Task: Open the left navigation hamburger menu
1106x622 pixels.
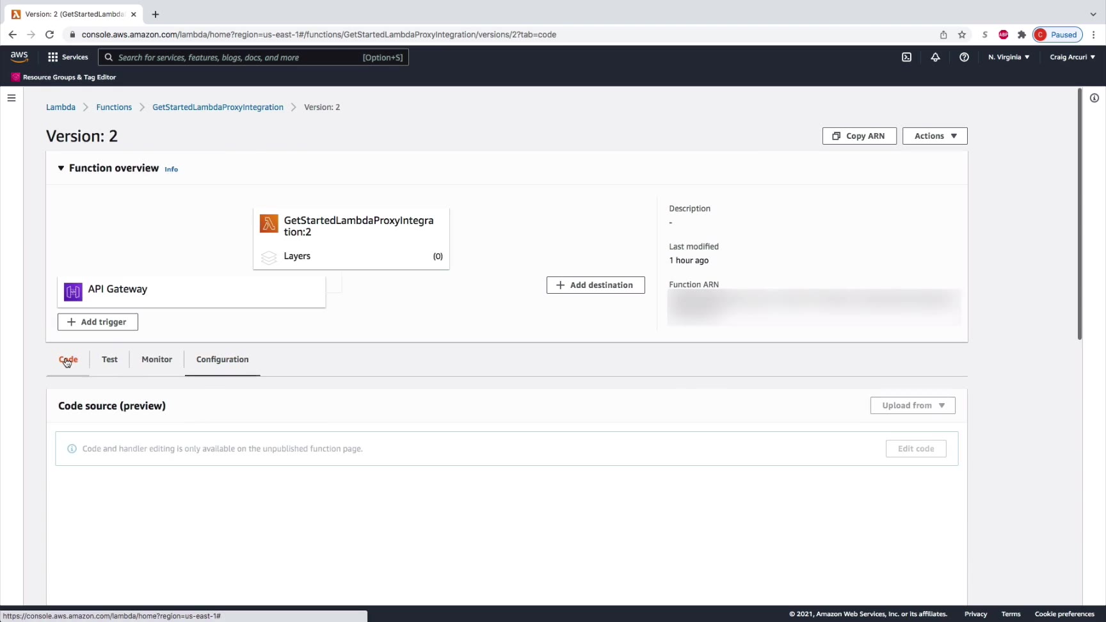Action: (12, 98)
